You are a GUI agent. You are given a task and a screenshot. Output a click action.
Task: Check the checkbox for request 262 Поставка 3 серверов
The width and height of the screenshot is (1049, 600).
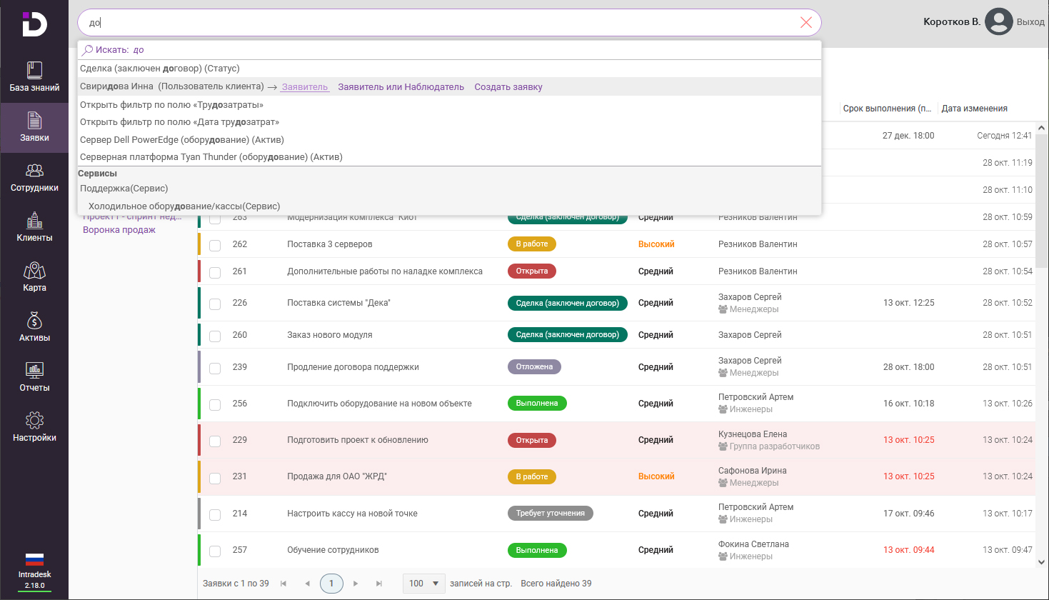(x=215, y=244)
